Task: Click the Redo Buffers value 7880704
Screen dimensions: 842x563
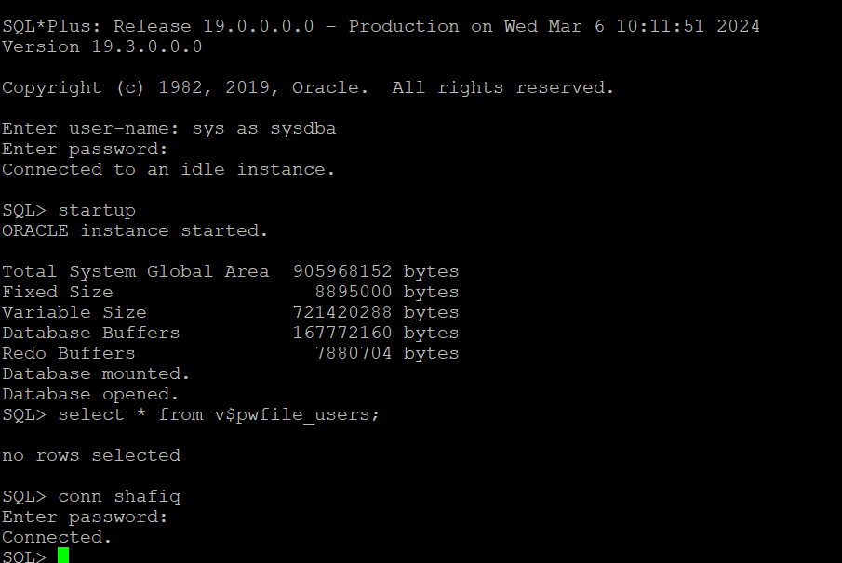Action: (x=354, y=353)
